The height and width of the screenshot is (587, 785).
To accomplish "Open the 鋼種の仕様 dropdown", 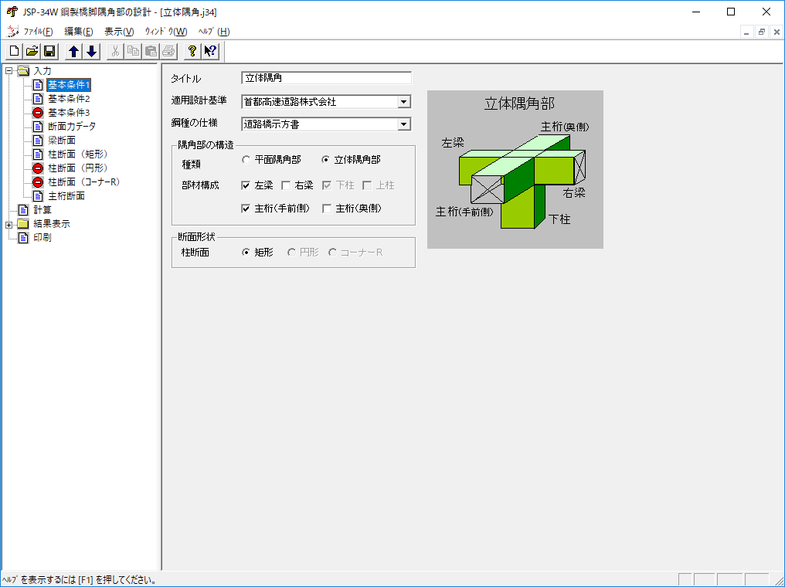I will (x=403, y=124).
